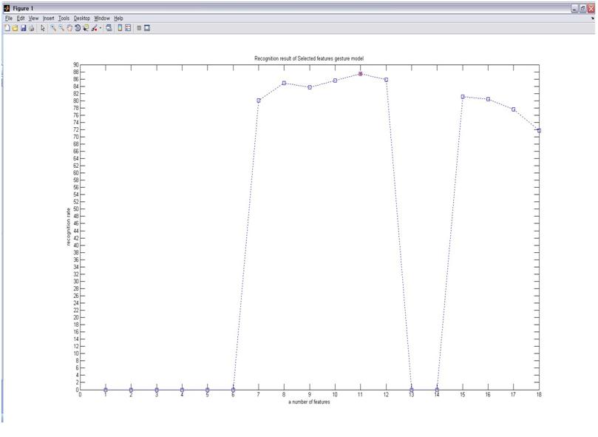Save the figure using the floppy disk icon
This screenshot has width=598, height=437.
(x=23, y=28)
